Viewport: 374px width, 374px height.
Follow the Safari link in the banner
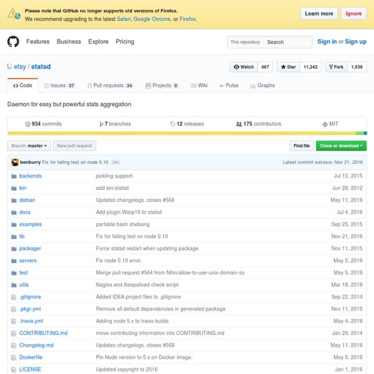coord(123,19)
